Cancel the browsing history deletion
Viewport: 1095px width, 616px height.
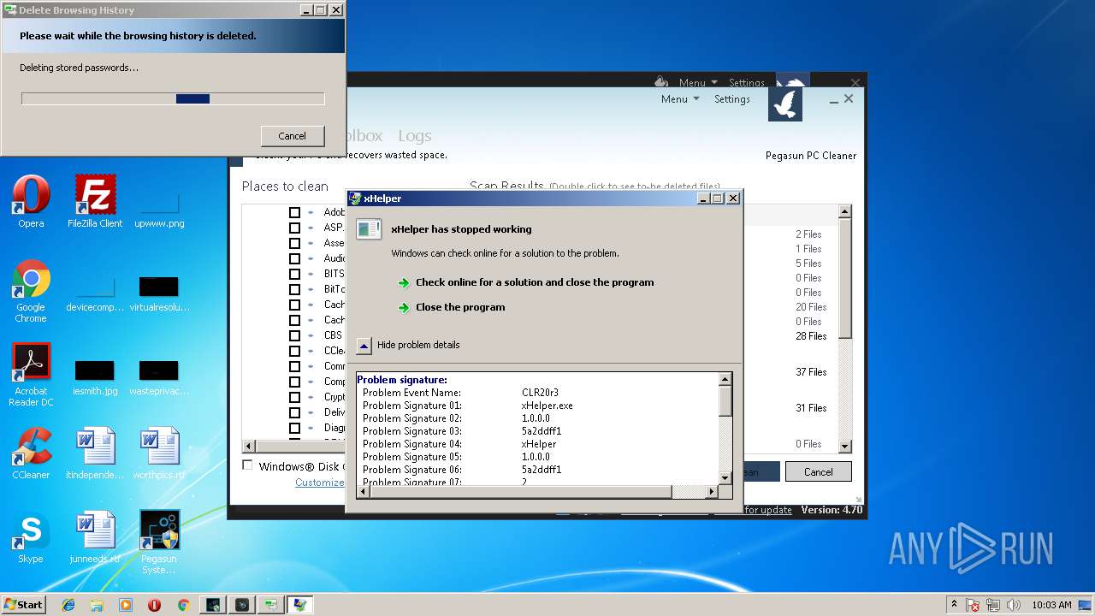(292, 136)
